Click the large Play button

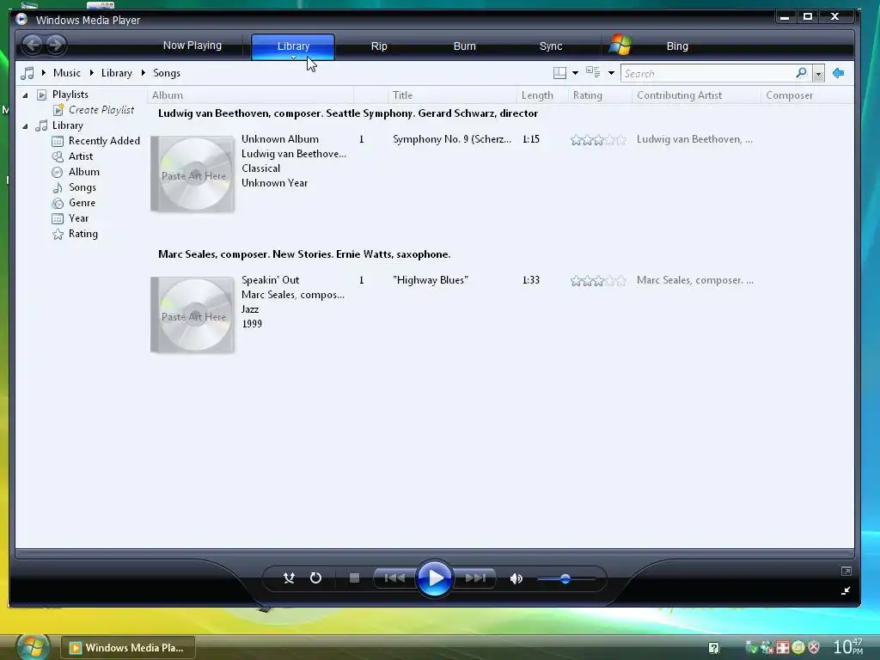click(x=434, y=578)
